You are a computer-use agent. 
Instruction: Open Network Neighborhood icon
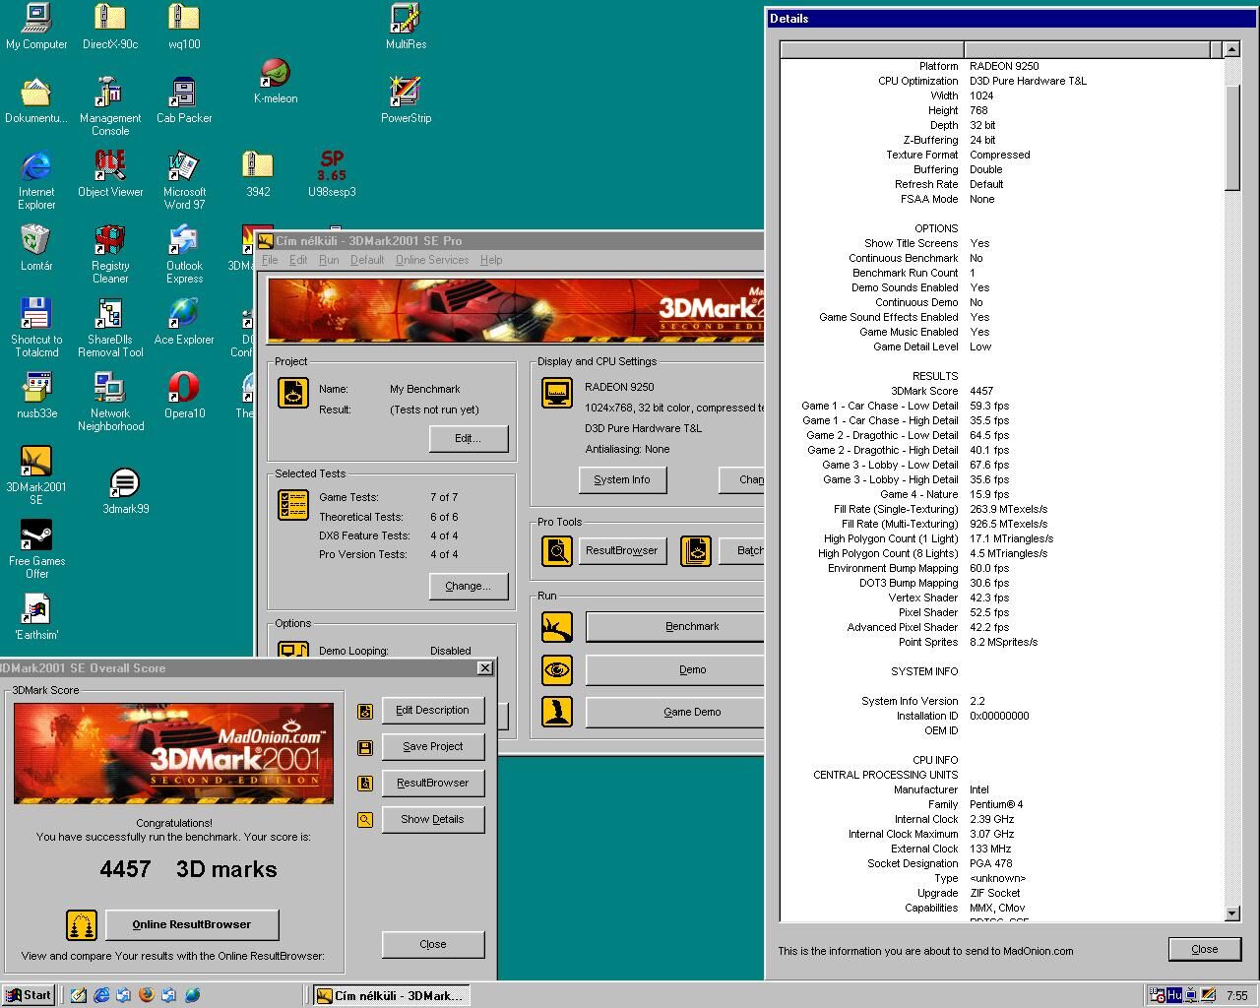[x=110, y=402]
